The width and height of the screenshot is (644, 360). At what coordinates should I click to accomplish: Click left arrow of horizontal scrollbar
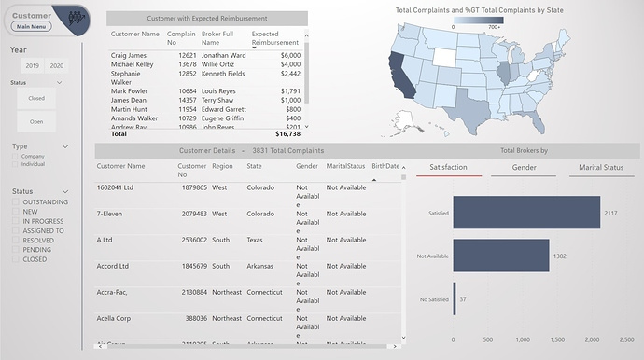coord(100,347)
